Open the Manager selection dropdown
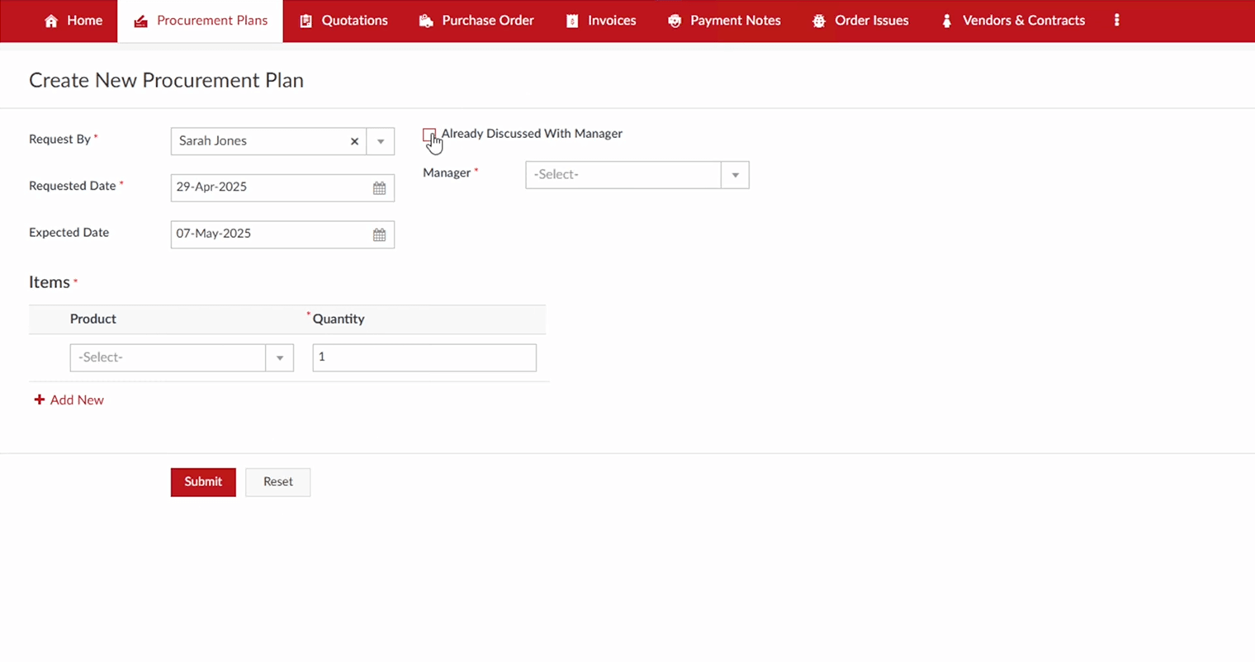1255x662 pixels. pos(735,175)
